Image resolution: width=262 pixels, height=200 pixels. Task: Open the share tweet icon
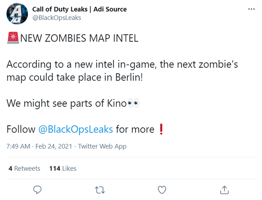(x=225, y=189)
